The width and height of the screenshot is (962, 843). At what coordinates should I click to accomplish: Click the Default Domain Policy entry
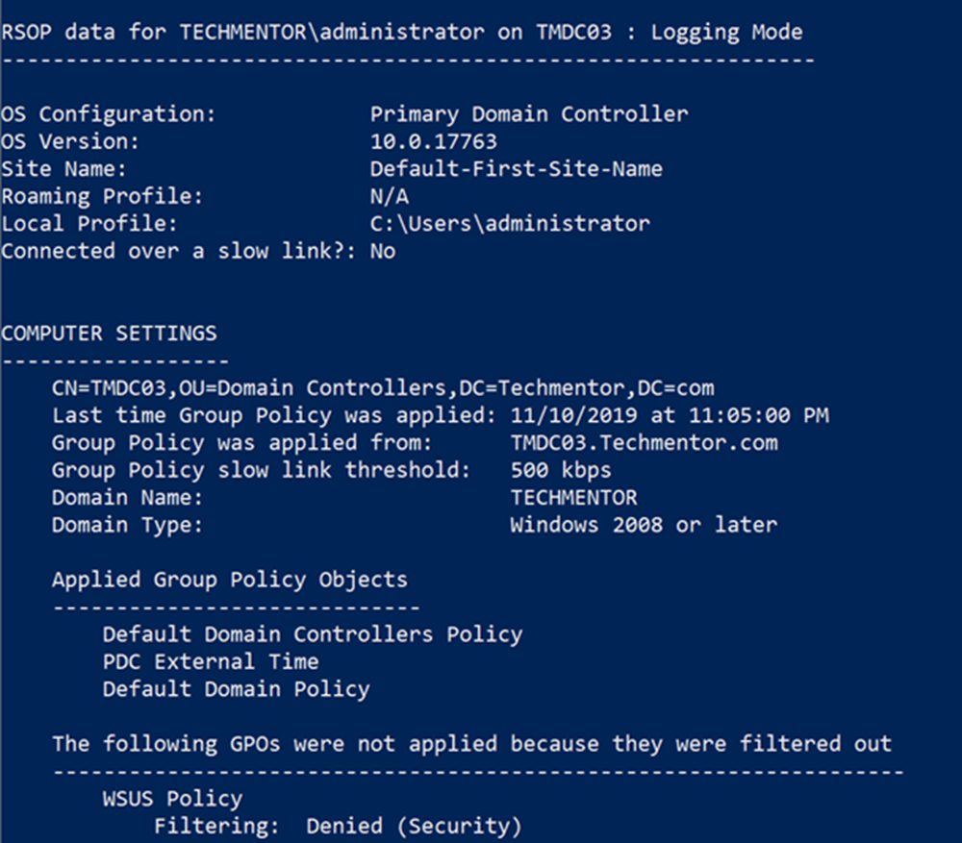tap(236, 689)
